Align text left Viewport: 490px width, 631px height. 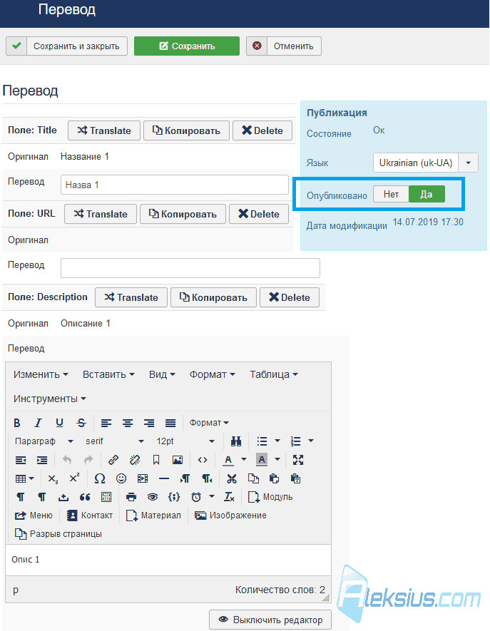click(x=106, y=423)
